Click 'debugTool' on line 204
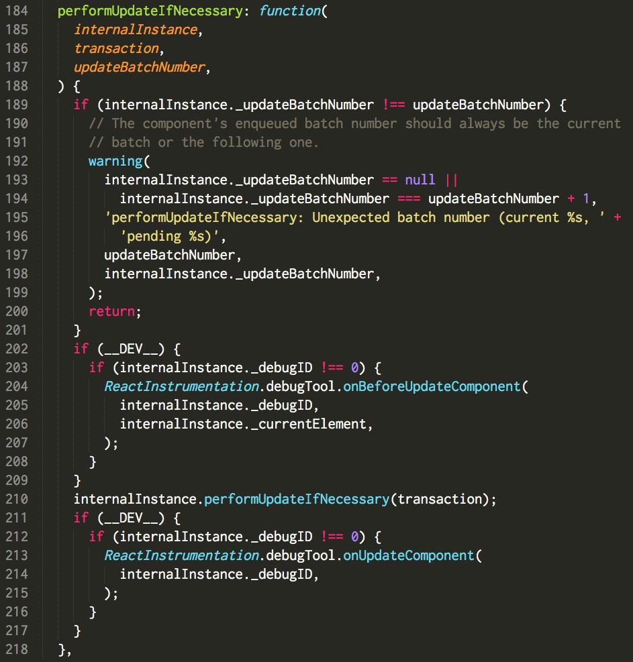Viewport: 633px width, 662px height. click(301, 386)
